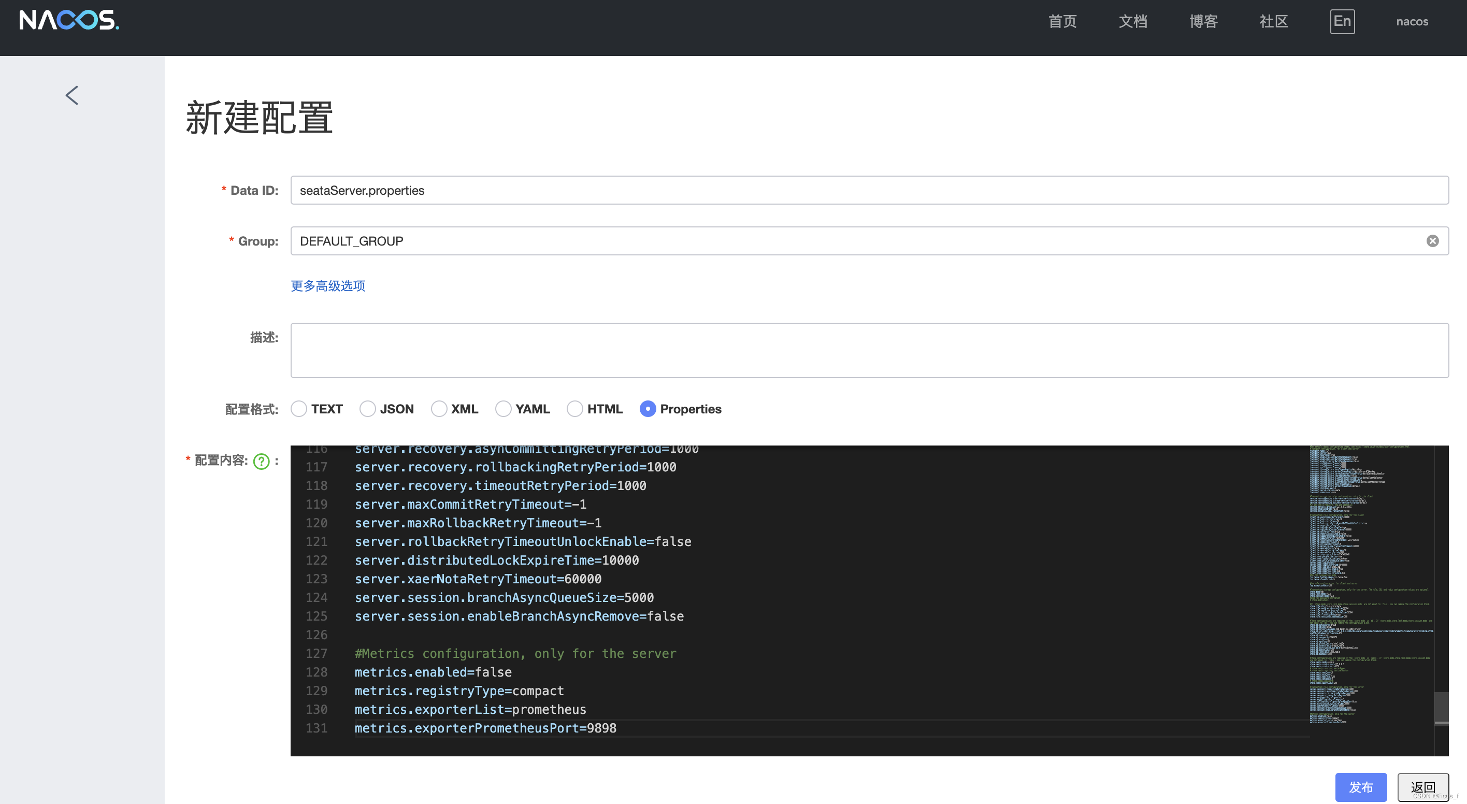Choose HTML configuration format

pyautogui.click(x=574, y=409)
